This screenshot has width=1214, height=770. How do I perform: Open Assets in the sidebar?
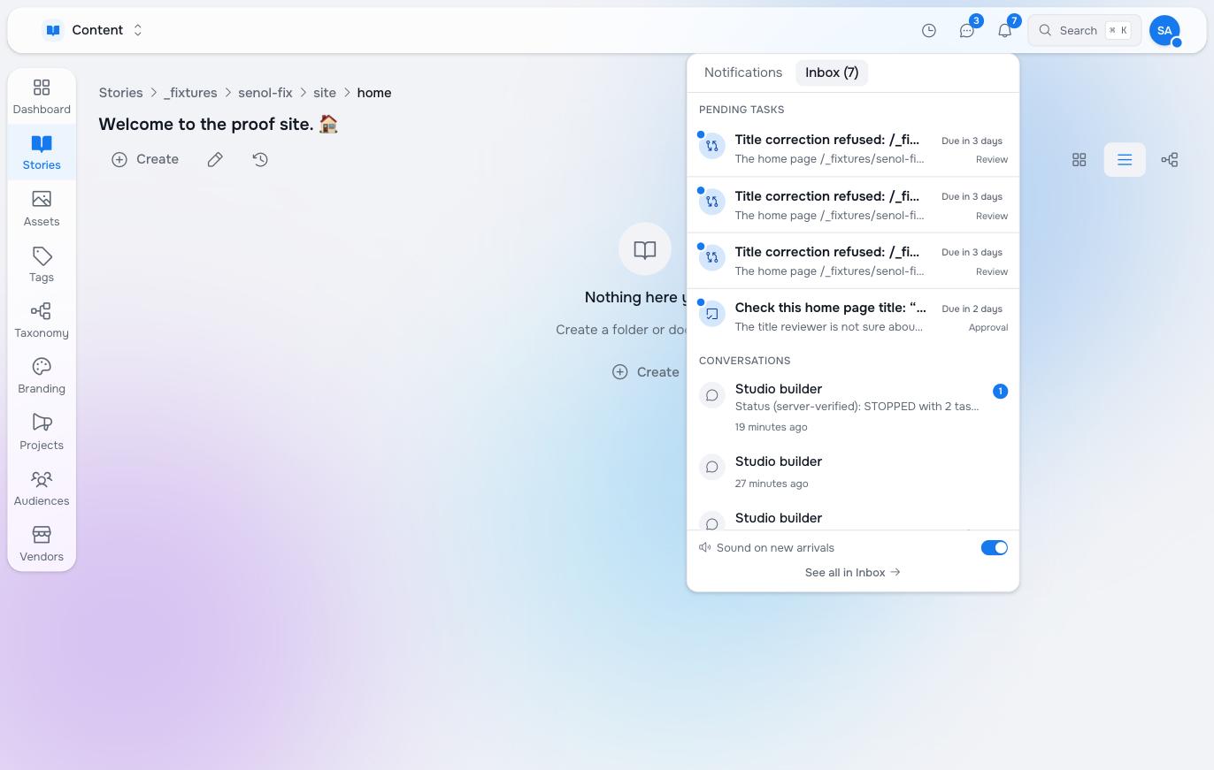(42, 209)
